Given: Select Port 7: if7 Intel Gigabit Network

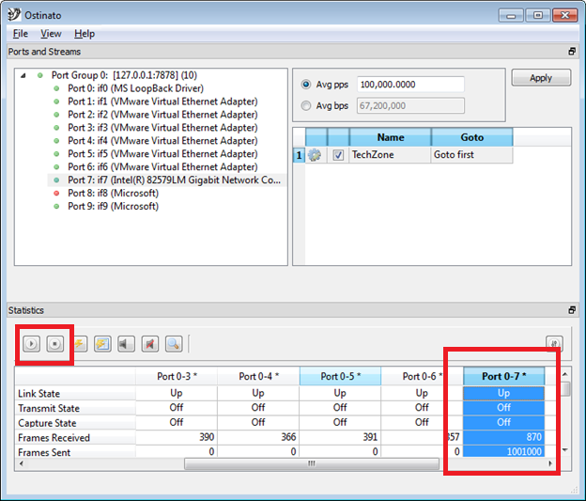Looking at the screenshot, I should point(174,180).
